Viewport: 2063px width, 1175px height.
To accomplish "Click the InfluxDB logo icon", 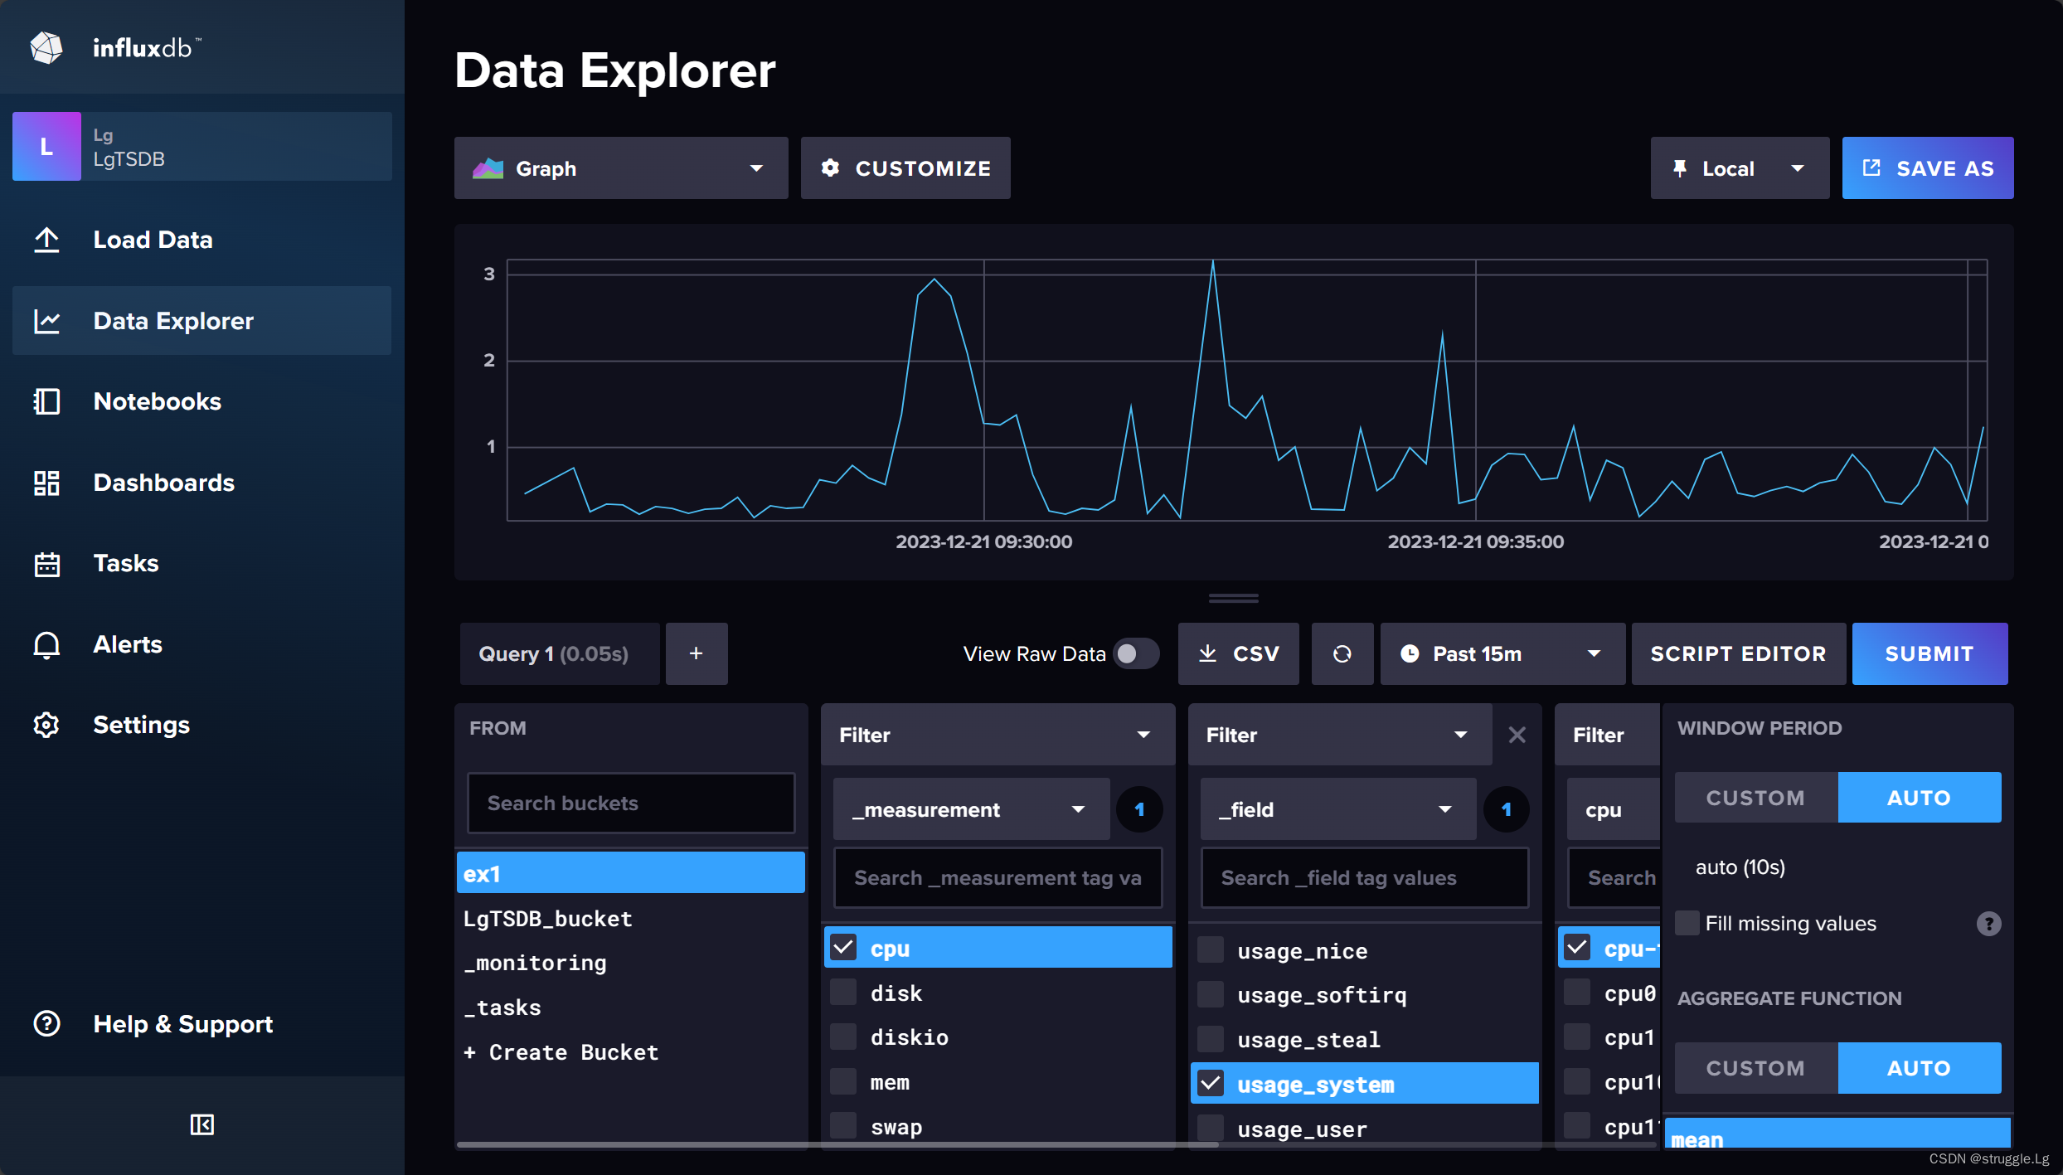I will 46,48.
